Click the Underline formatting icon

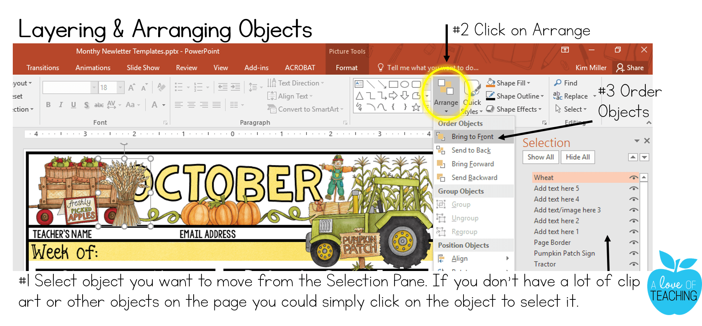(x=73, y=105)
